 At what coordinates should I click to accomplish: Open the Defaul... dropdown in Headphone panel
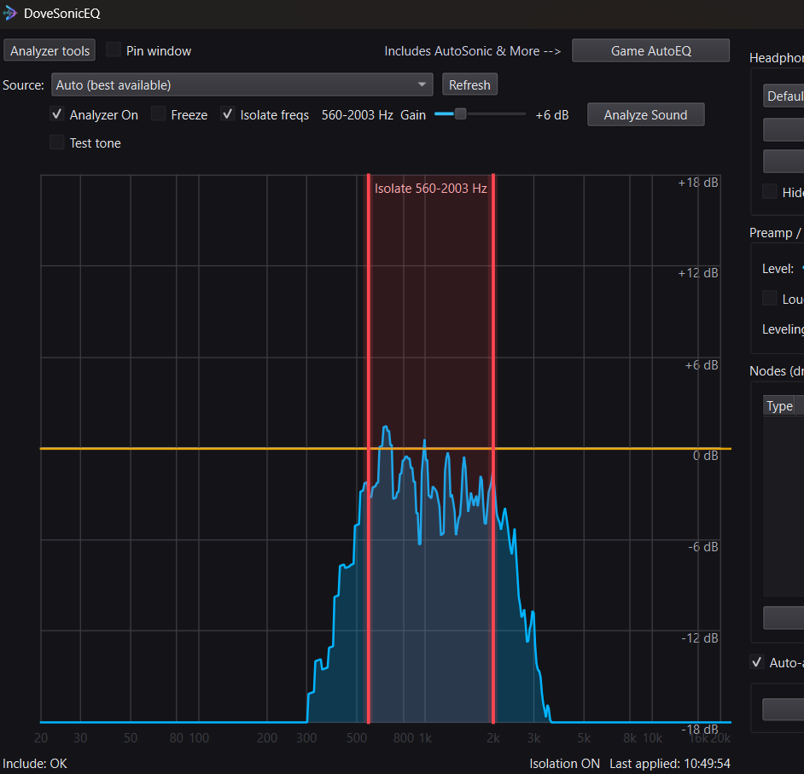tap(784, 96)
